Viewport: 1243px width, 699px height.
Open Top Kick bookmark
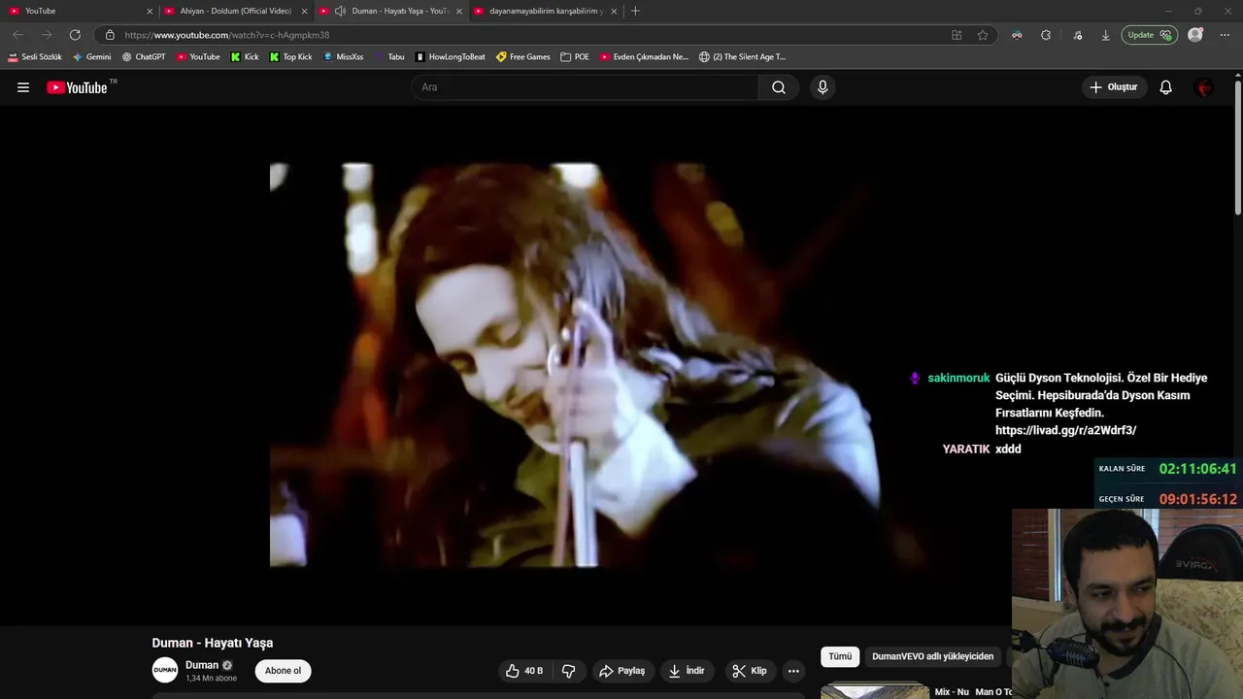(x=290, y=57)
